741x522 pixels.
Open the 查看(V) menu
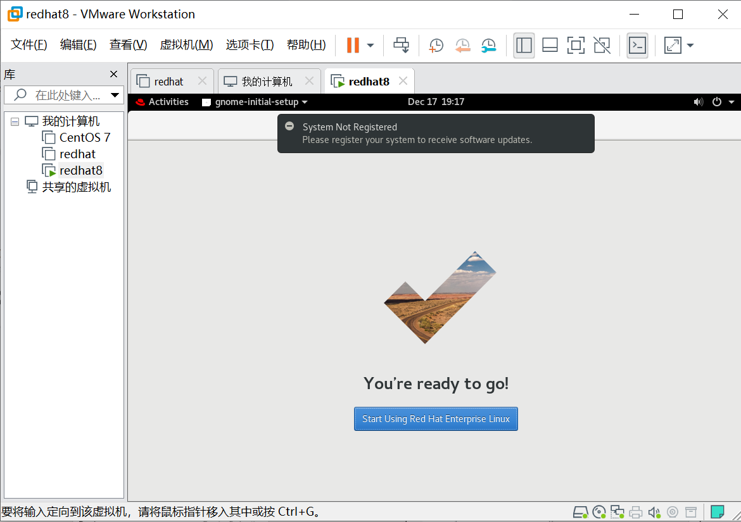point(128,45)
